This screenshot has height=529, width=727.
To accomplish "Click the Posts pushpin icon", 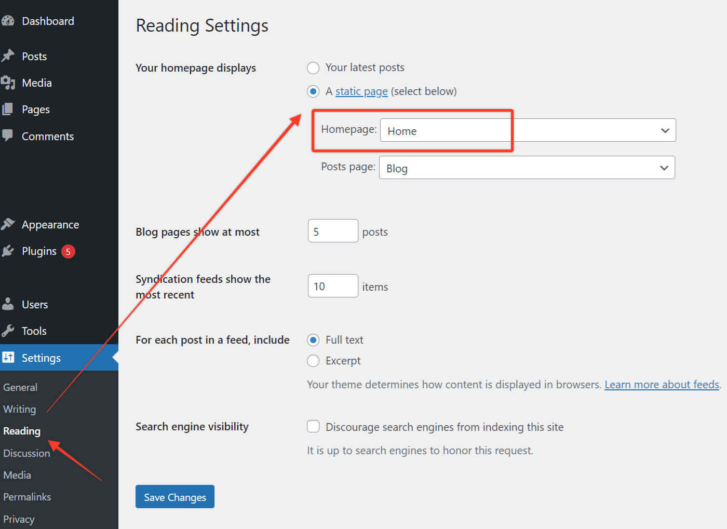I will [8, 56].
